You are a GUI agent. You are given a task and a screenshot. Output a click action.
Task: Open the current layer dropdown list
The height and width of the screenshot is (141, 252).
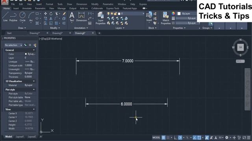tap(143, 14)
